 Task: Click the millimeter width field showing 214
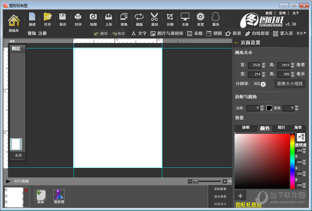coord(254,74)
